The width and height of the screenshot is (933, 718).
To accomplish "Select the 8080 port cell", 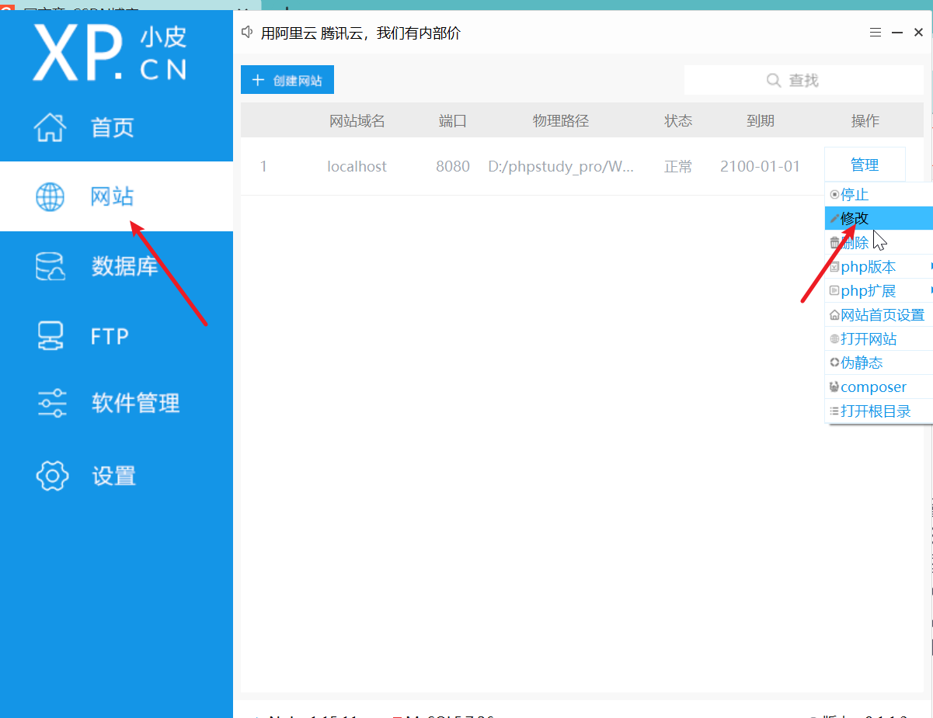I will pos(453,166).
